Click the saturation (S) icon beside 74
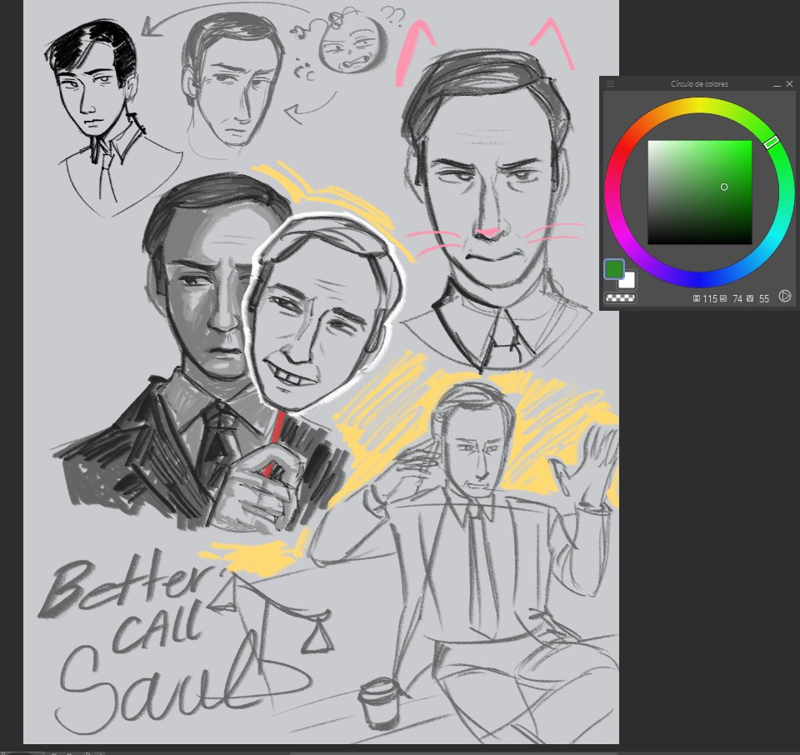 (x=722, y=297)
